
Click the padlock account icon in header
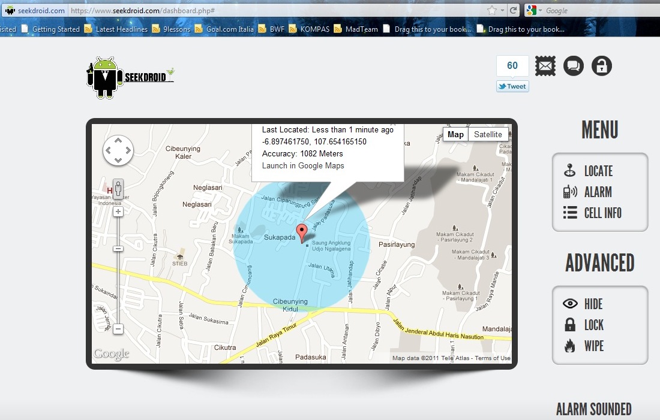point(602,66)
